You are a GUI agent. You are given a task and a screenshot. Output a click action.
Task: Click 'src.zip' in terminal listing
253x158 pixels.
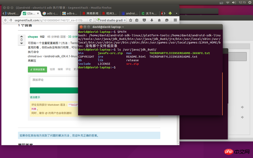(133, 64)
